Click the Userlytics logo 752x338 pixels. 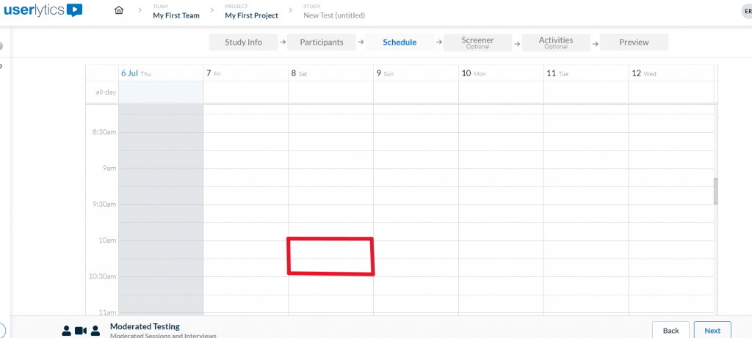43,10
